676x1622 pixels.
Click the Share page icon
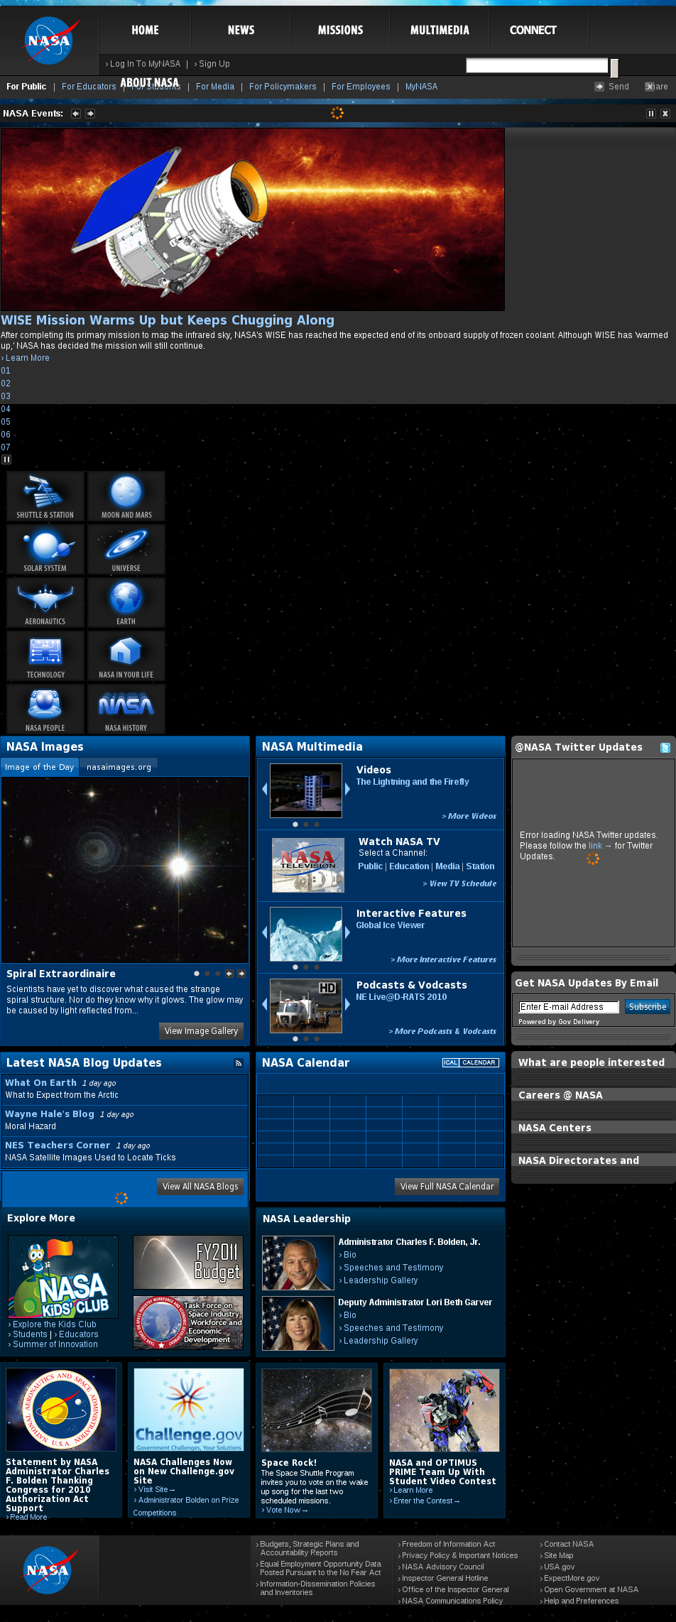click(649, 87)
